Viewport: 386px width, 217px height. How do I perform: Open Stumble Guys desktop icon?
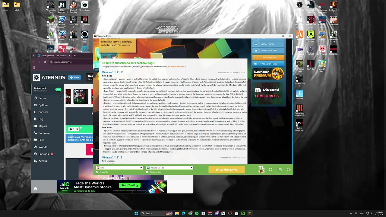[322, 66]
